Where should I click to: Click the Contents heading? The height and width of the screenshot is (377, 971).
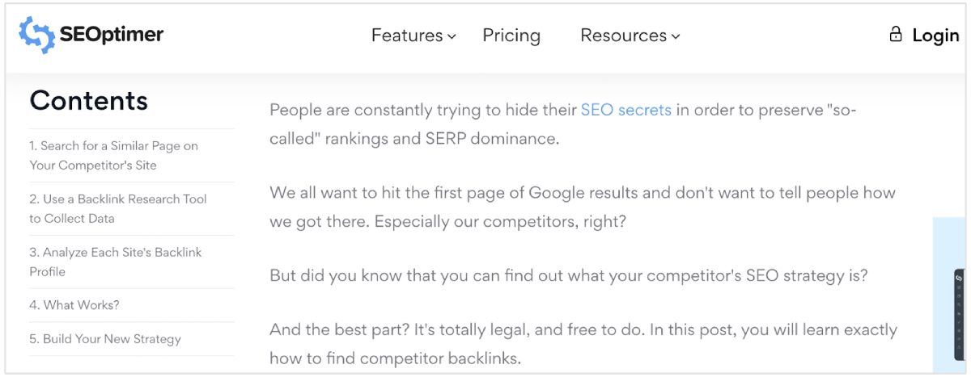89,100
